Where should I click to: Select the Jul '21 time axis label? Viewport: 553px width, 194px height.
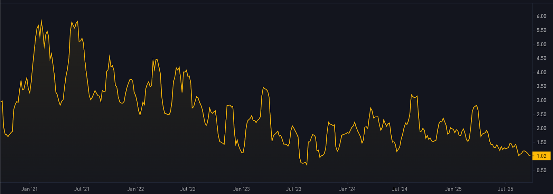point(82,189)
